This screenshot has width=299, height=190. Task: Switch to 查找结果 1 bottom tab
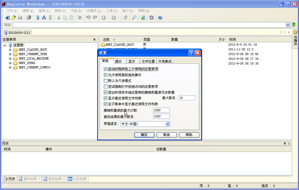30,179
